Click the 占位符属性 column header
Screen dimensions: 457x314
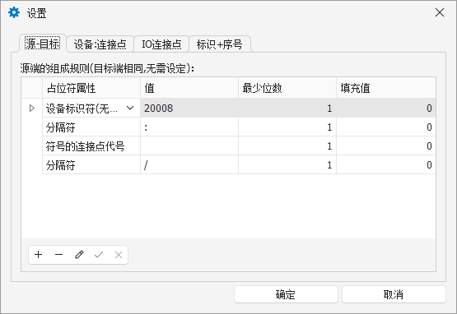point(91,88)
